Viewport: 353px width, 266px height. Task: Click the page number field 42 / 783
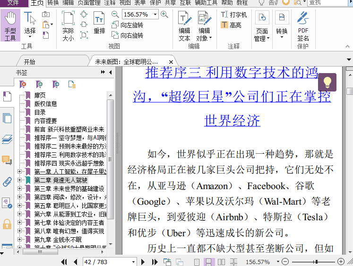pyautogui.click(x=107, y=262)
